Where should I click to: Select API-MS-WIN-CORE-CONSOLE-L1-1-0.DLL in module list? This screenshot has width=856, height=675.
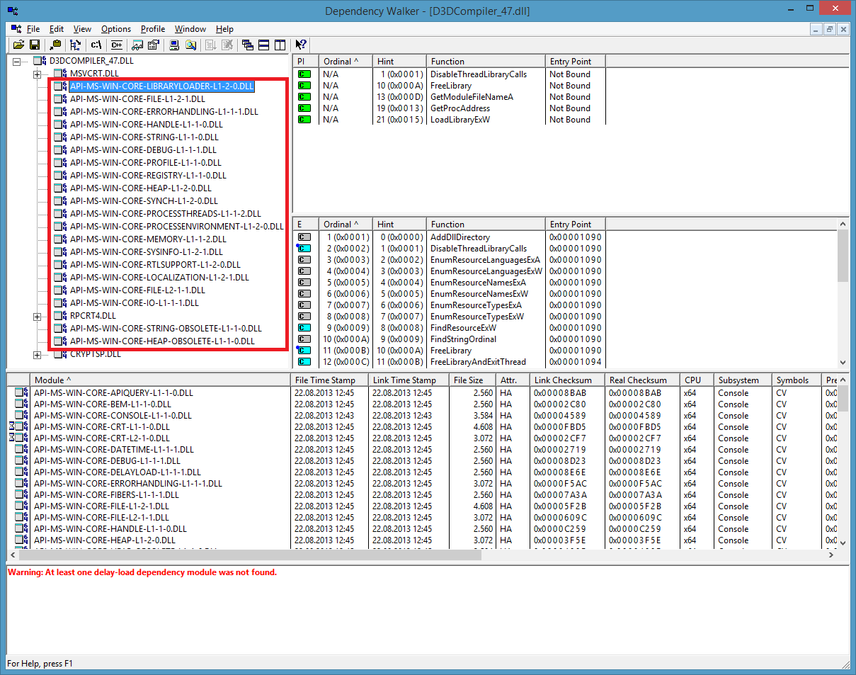[422, 416]
